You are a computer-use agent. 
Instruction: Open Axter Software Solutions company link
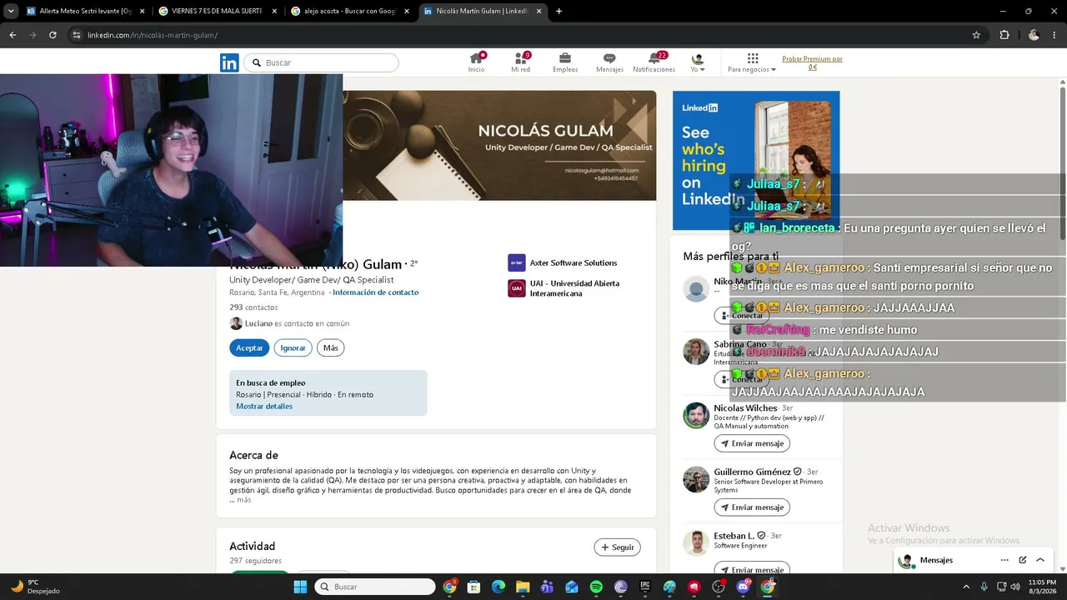click(x=563, y=263)
